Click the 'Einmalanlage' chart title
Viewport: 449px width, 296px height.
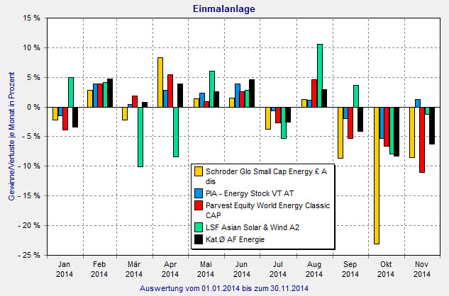click(224, 8)
